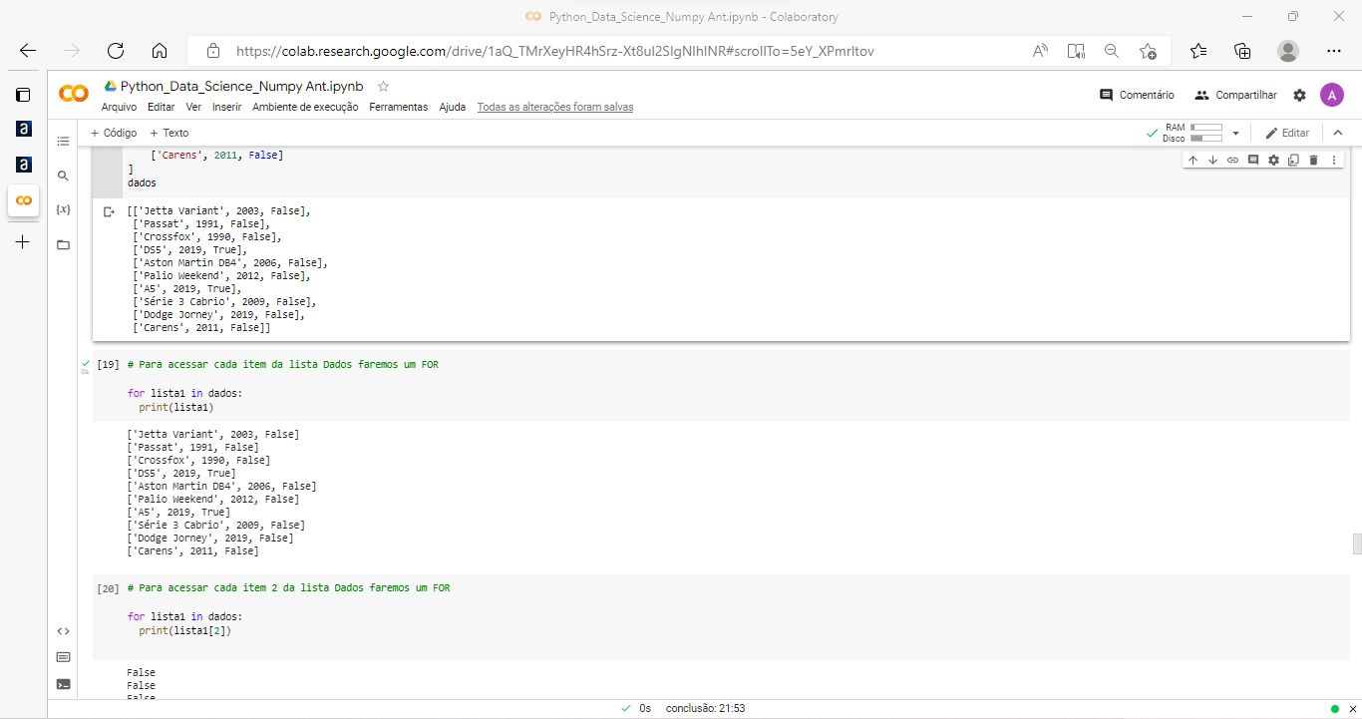This screenshot has height=719, width=1362.
Task: Move the selected cell down
Action: 1212,160
